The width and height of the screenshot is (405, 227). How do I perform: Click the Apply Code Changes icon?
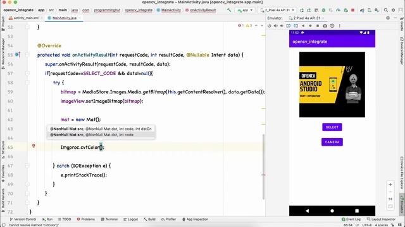[316, 10]
